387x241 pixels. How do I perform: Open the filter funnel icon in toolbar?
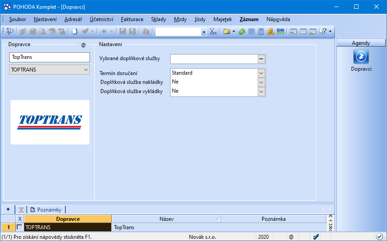[213, 32]
